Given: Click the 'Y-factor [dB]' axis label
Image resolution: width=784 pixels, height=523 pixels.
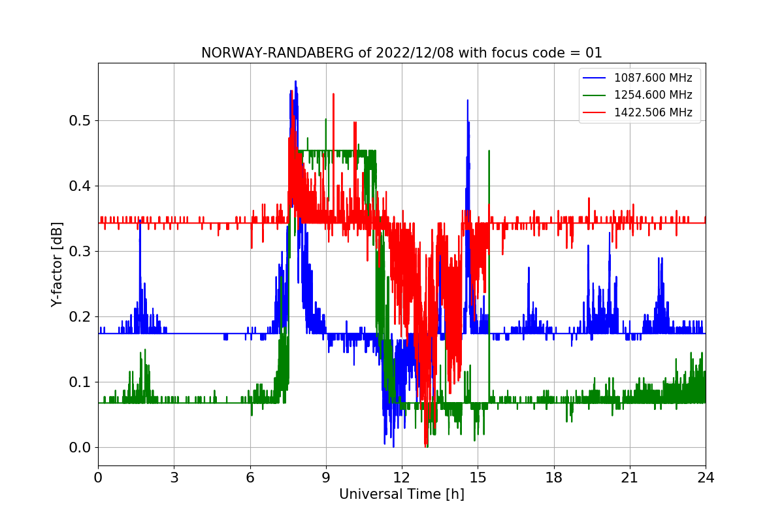Looking at the screenshot, I should point(57,264).
